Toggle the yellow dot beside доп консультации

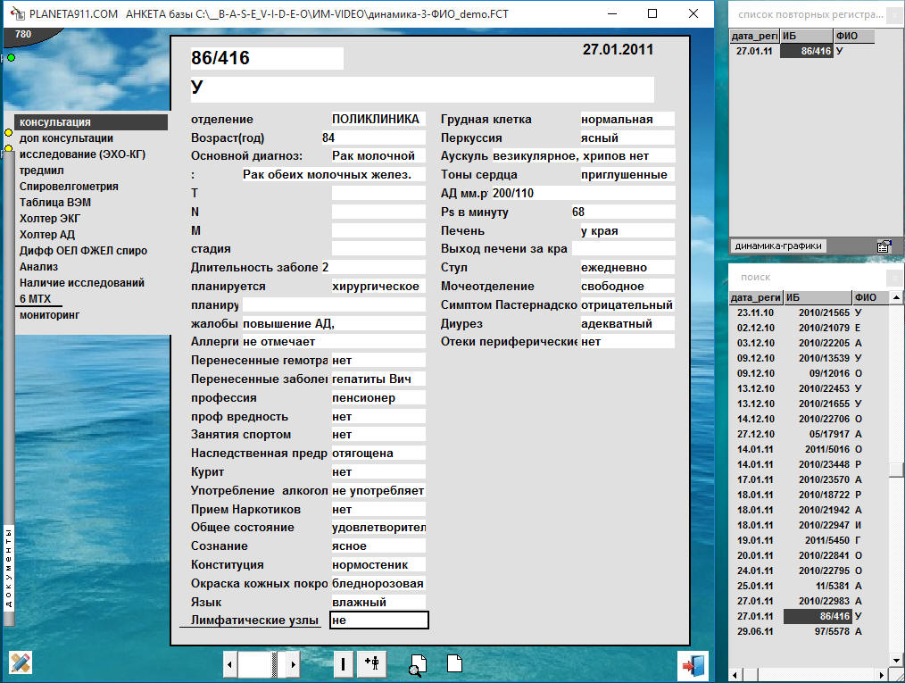(x=8, y=133)
